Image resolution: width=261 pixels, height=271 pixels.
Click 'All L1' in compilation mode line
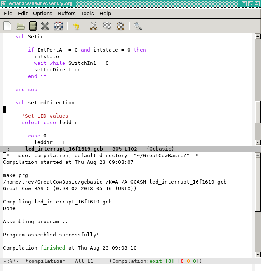pos(84,261)
